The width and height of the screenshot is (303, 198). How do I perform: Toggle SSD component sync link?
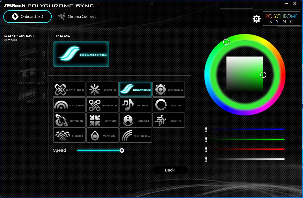[x=44, y=95]
